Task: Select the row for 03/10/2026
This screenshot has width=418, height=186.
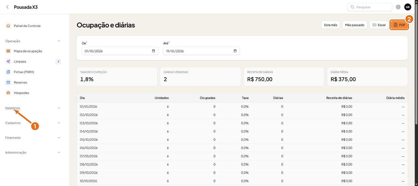Action: click(242, 123)
